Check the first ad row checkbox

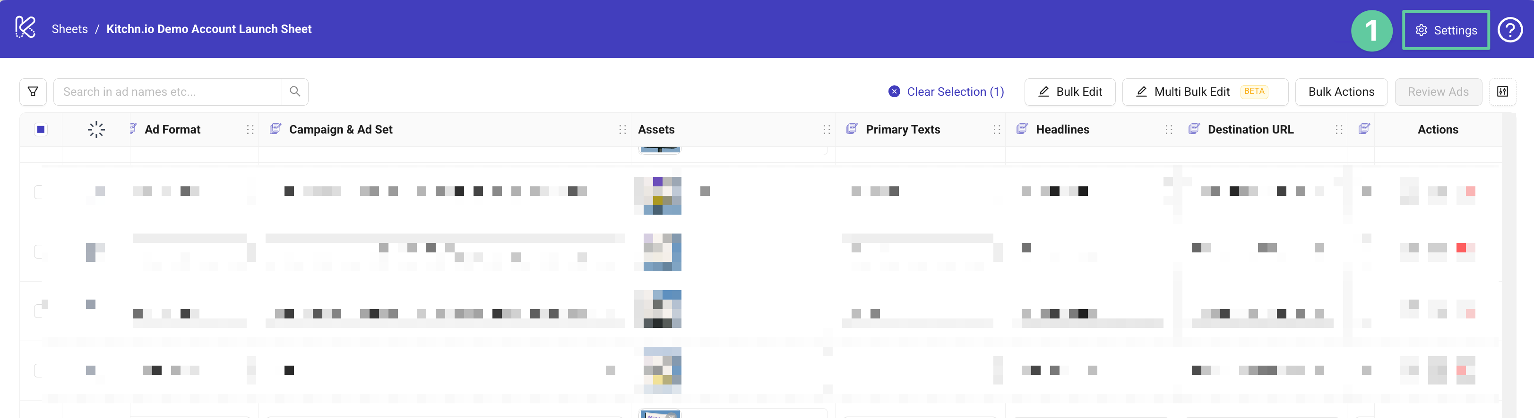coord(39,192)
